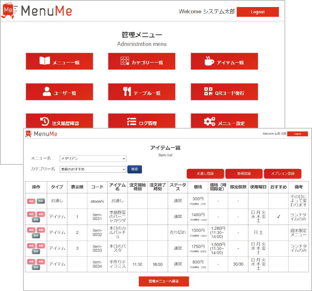Viewport: 312px width, 291px height.
Task: Open メニュー設定 tile with gears icon
Action: coord(224,121)
